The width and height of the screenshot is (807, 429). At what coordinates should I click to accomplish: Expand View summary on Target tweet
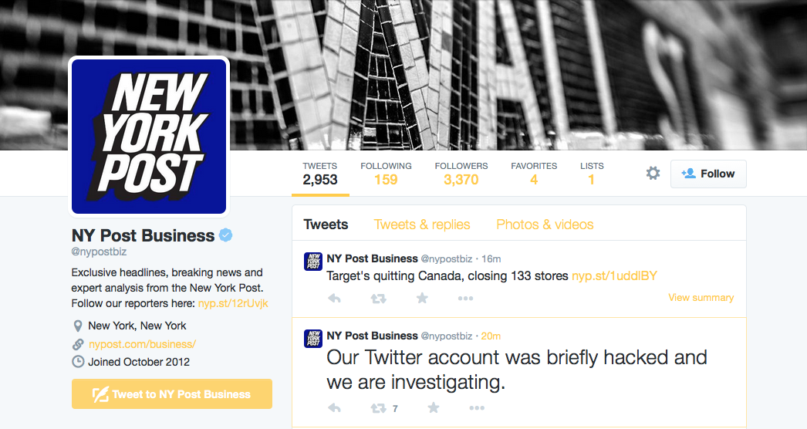pyautogui.click(x=701, y=298)
